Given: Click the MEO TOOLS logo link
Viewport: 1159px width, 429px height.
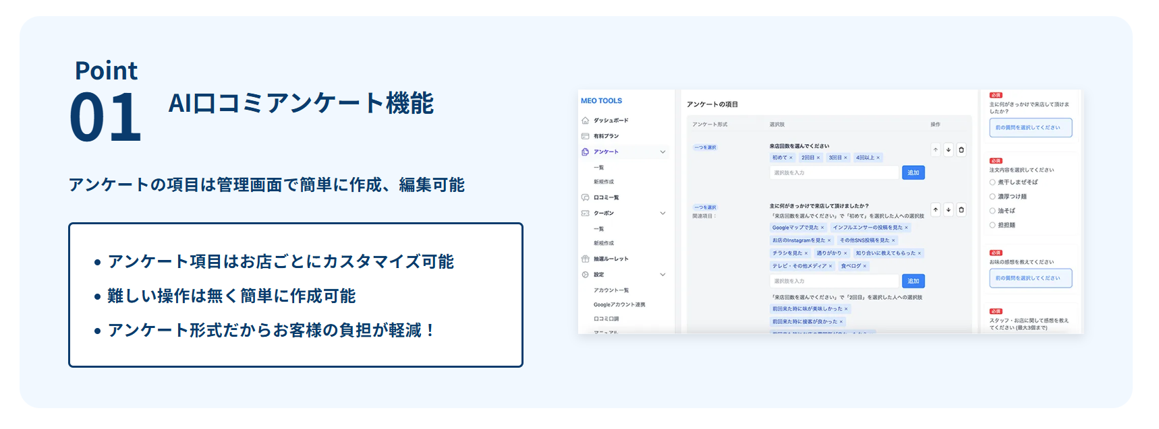Looking at the screenshot, I should click(x=601, y=101).
